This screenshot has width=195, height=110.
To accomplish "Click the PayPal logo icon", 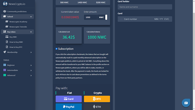I will [x=64, y=107].
